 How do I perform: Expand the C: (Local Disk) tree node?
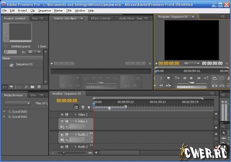(x=4, y=112)
